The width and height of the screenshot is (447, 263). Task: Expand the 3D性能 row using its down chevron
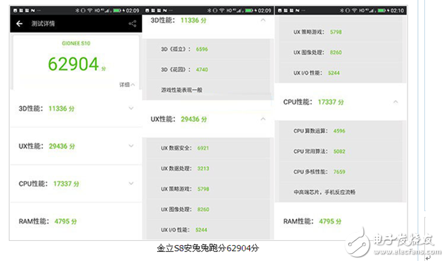131,108
